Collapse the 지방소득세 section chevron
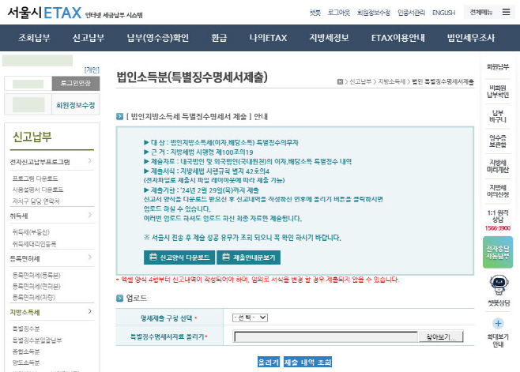Viewport: 520px width, 372px height. click(x=90, y=311)
